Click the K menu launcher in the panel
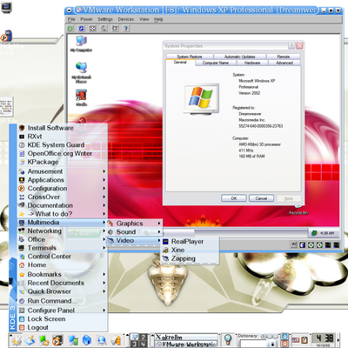 point(17,340)
